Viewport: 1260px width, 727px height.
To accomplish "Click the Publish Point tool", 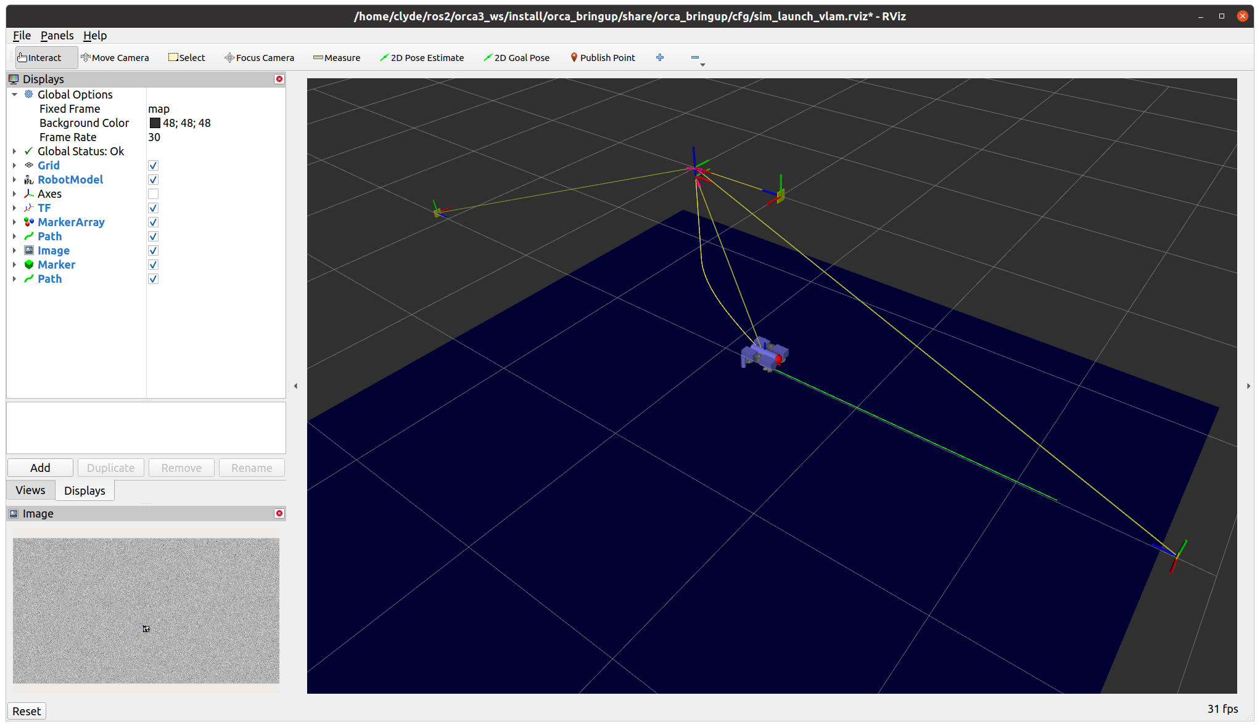I will tap(603, 57).
